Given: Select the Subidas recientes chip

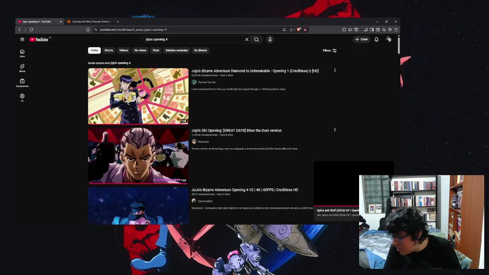Looking at the screenshot, I should click(176, 50).
